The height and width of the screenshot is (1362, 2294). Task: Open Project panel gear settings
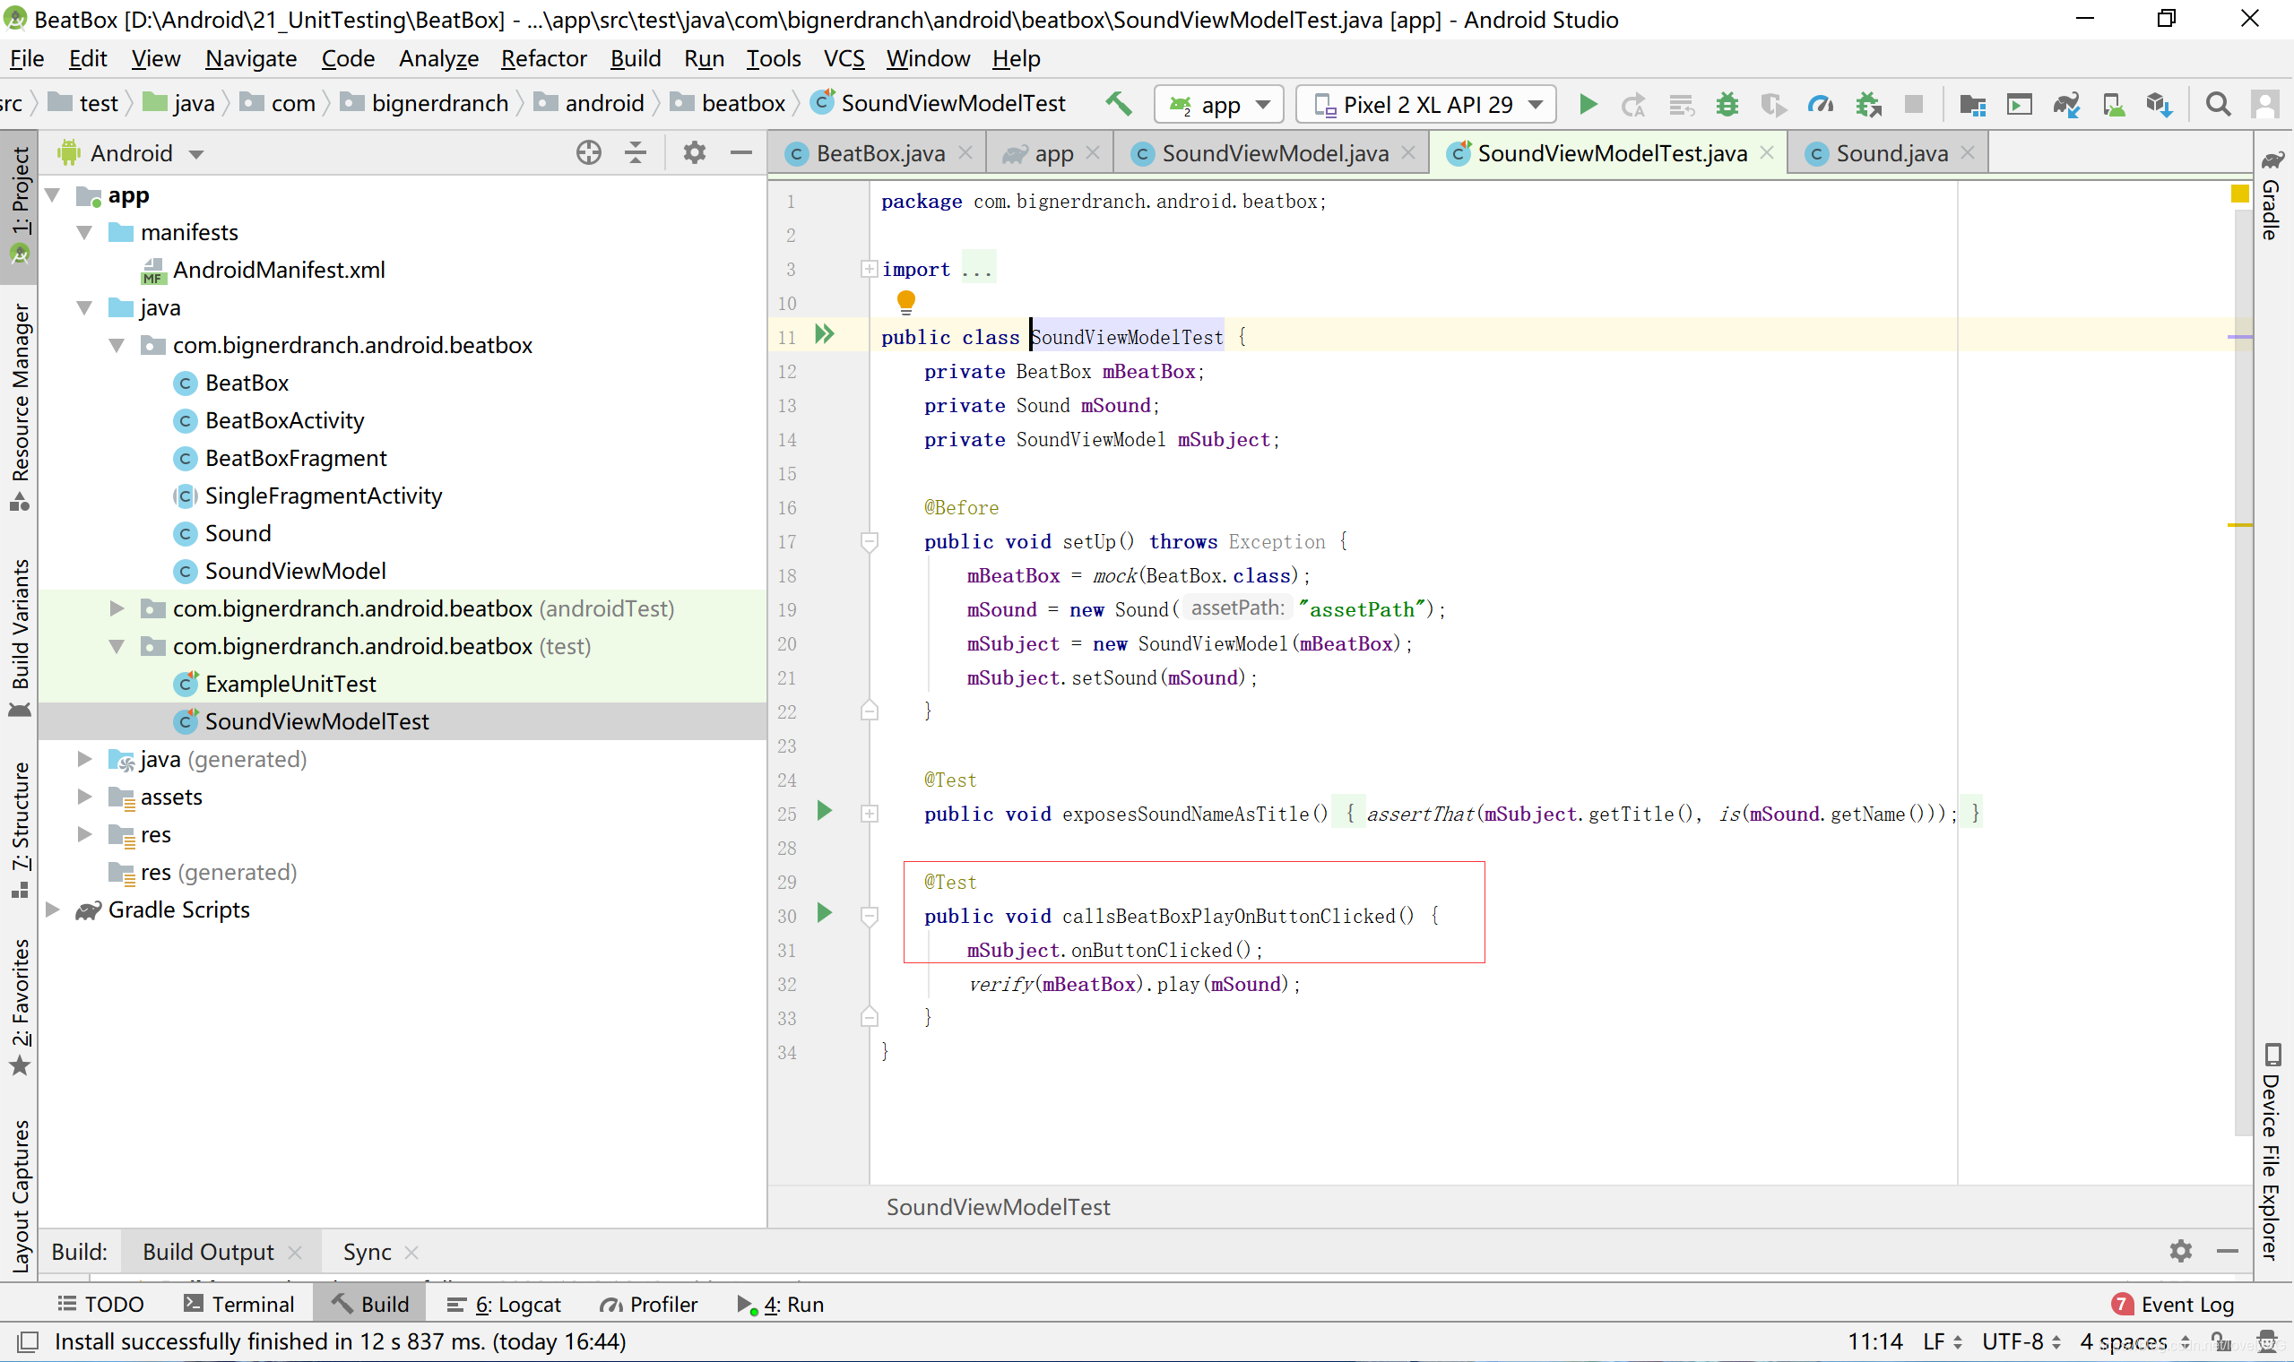tap(694, 152)
